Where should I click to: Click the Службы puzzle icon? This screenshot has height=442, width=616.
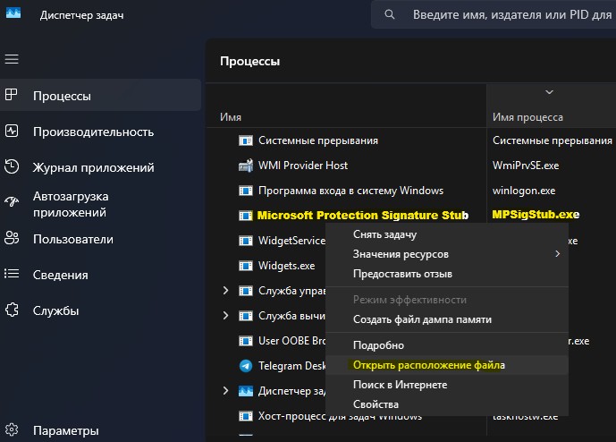pos(12,310)
